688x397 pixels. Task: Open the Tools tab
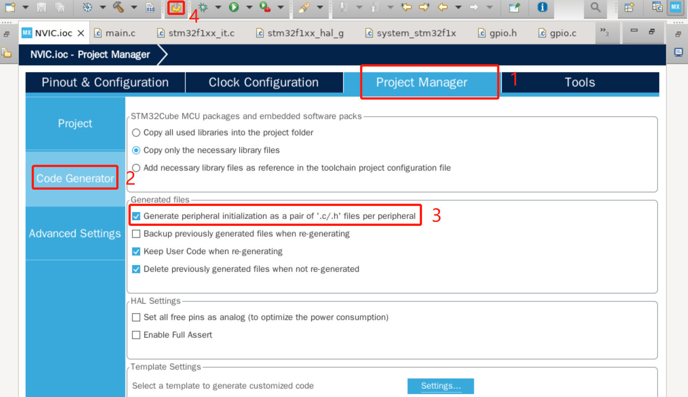coord(580,82)
